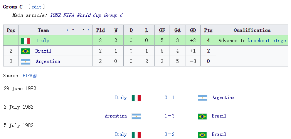Click the edit link beside Group C
This screenshot has height=139, width=291.
point(36,7)
